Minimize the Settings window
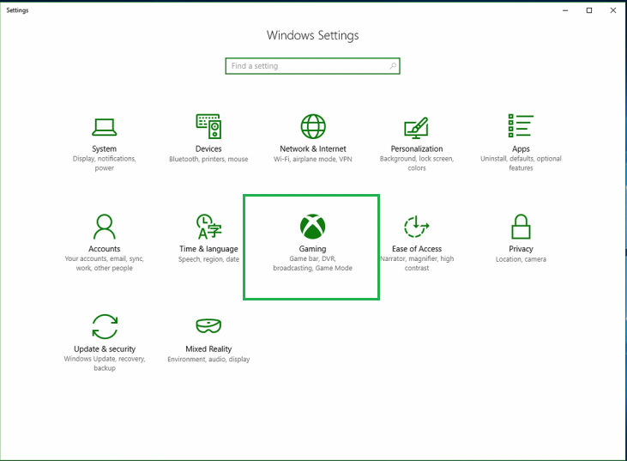This screenshot has width=627, height=461. click(x=565, y=10)
